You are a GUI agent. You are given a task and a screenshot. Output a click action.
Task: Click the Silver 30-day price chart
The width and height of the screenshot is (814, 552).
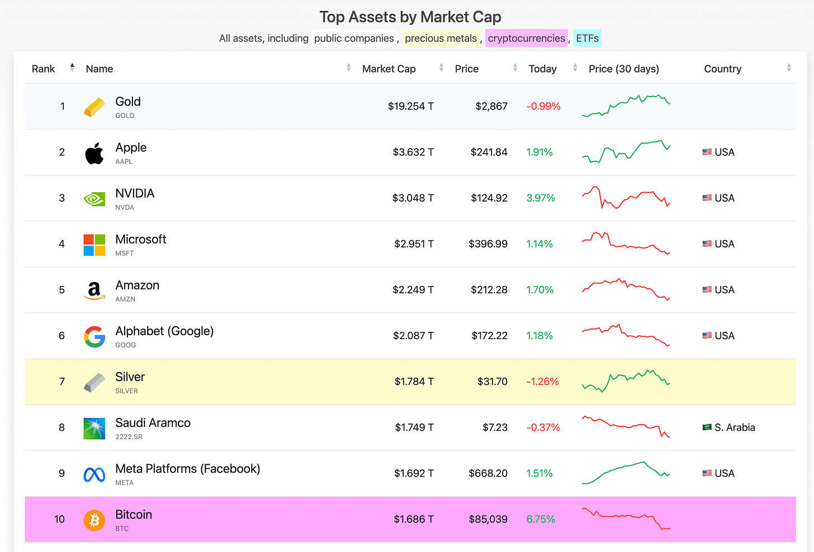pos(626,381)
